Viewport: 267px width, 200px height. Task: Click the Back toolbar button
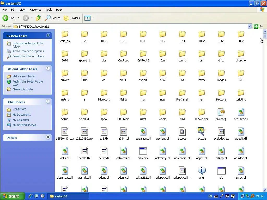(9, 18)
